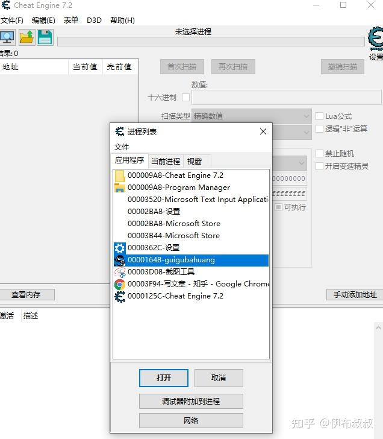Click the 取消 button

pyautogui.click(x=219, y=377)
